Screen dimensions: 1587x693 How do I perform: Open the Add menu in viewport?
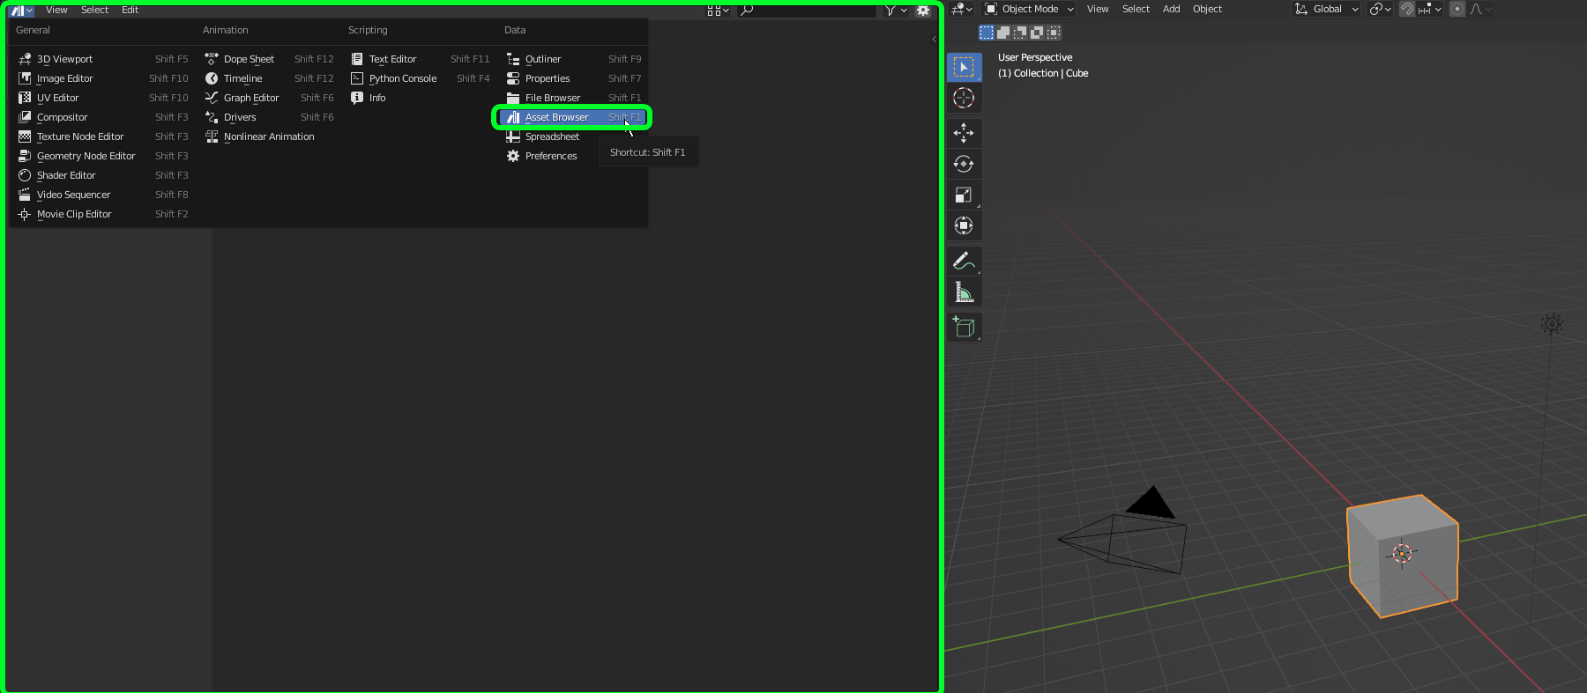click(x=1171, y=9)
